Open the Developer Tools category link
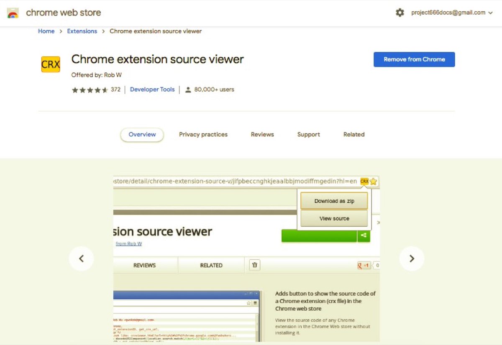The width and height of the screenshot is (502, 345). [x=152, y=89]
